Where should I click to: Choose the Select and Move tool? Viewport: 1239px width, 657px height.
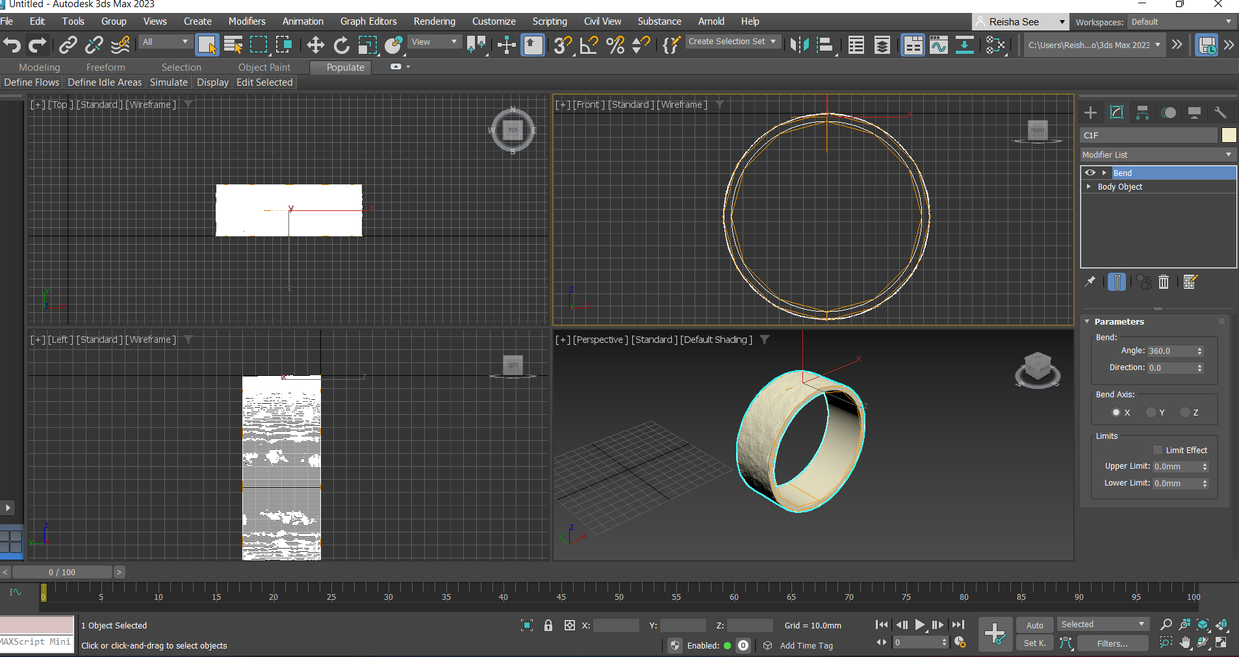[316, 45]
